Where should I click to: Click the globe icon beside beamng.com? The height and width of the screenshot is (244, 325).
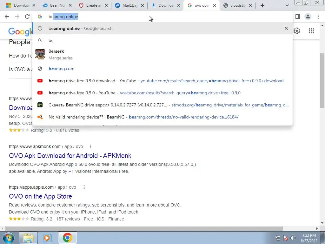pos(40,69)
